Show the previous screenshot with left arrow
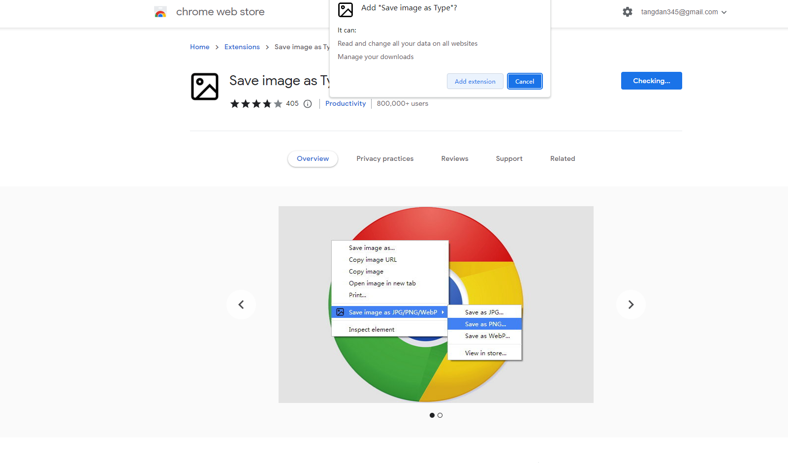This screenshot has height=463, width=788. 241,305
